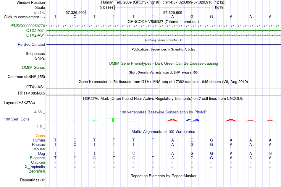Screen dimensions: 281x187
Task: Click the orange insertion bar in Dog row
Action: [x=183, y=153]
